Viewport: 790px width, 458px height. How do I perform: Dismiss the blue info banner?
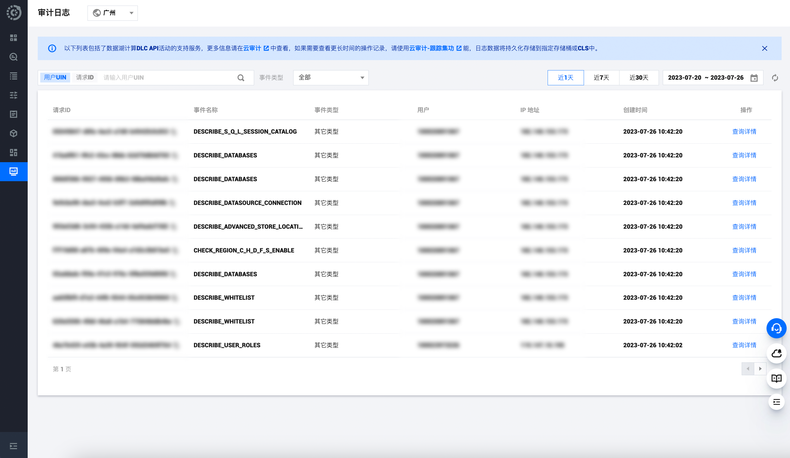click(x=764, y=48)
